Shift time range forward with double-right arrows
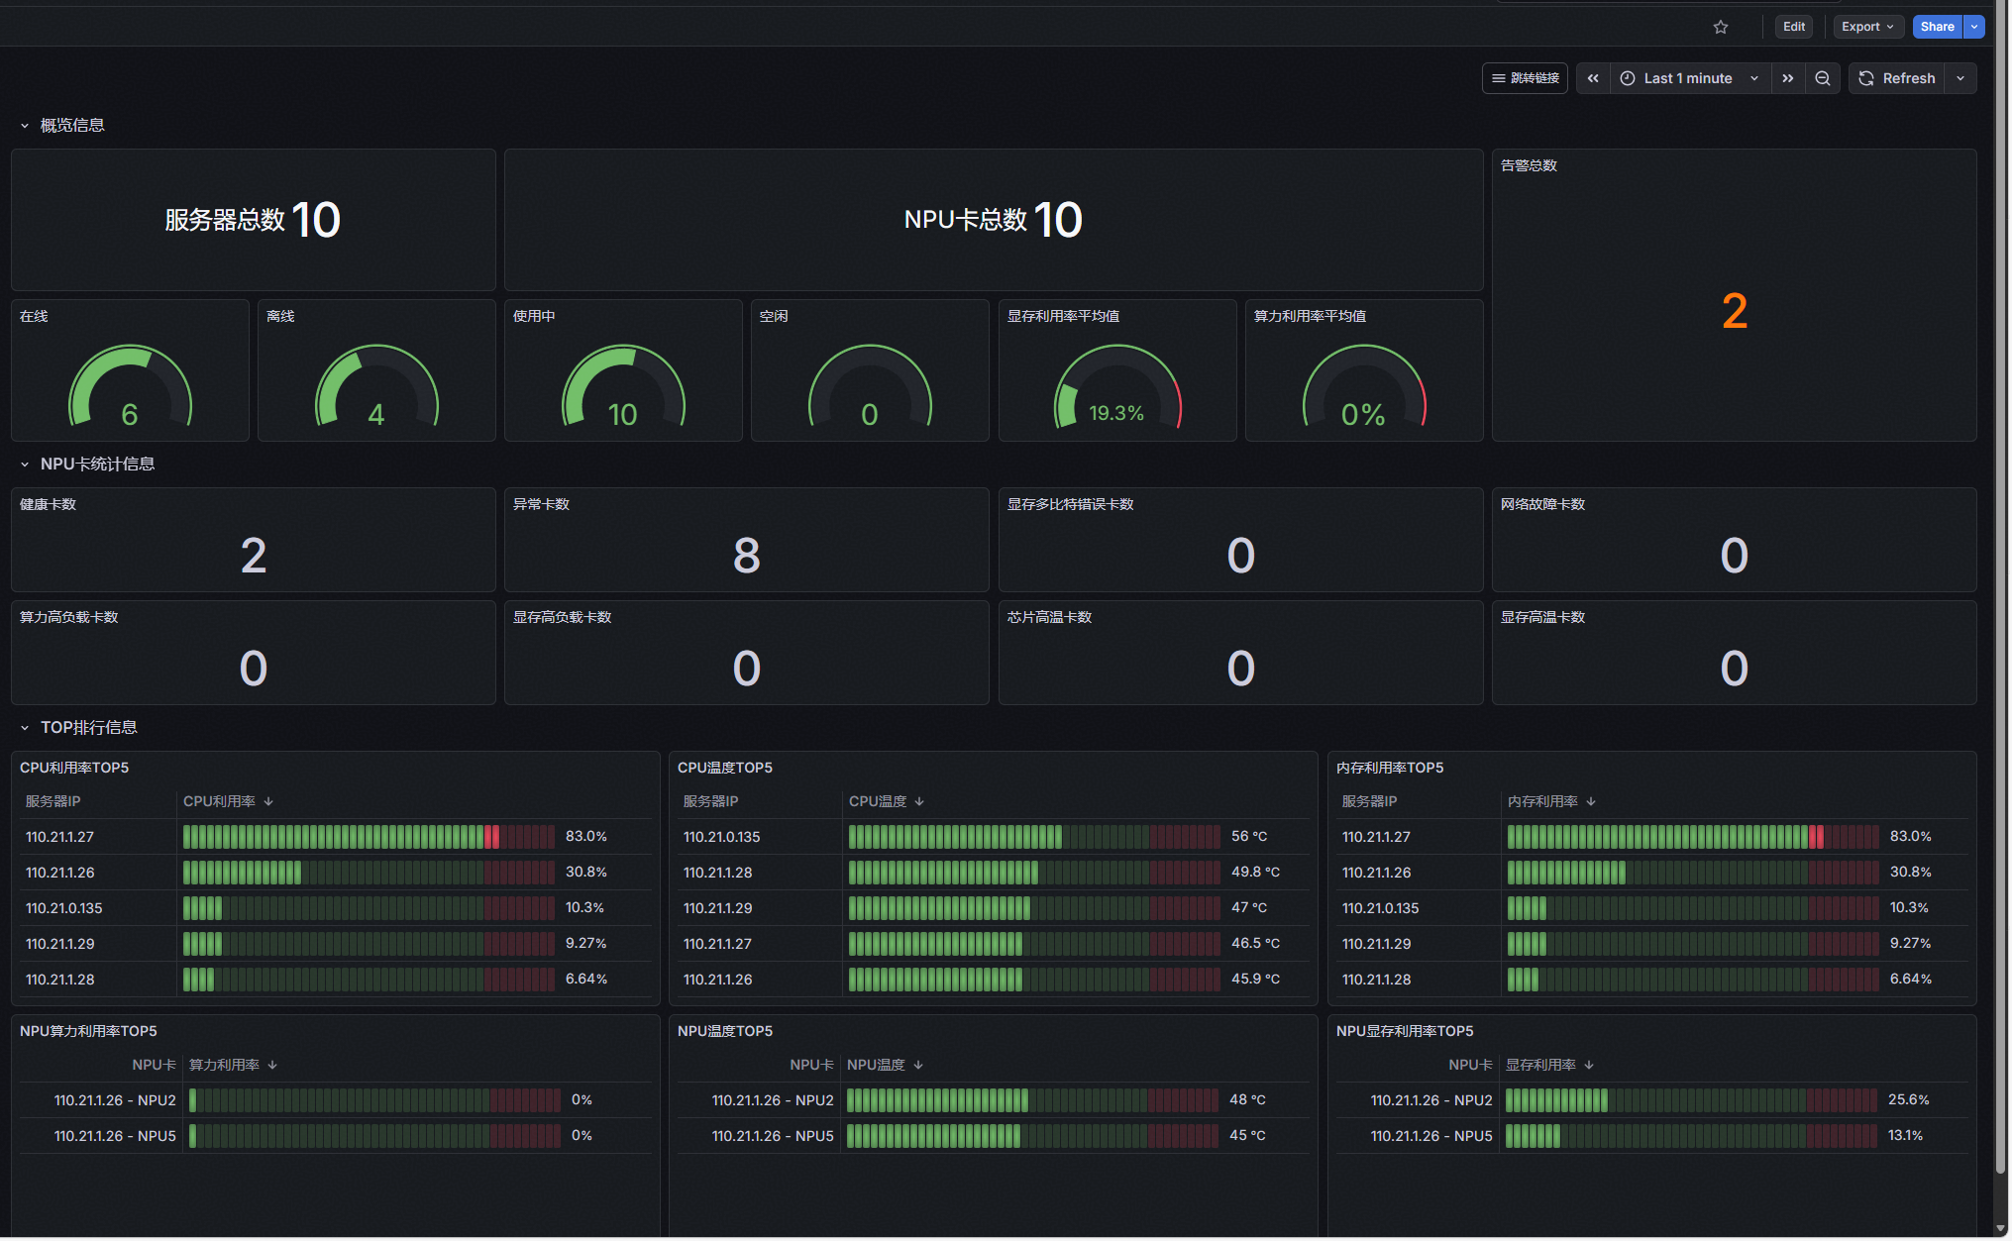 pyautogui.click(x=1788, y=78)
